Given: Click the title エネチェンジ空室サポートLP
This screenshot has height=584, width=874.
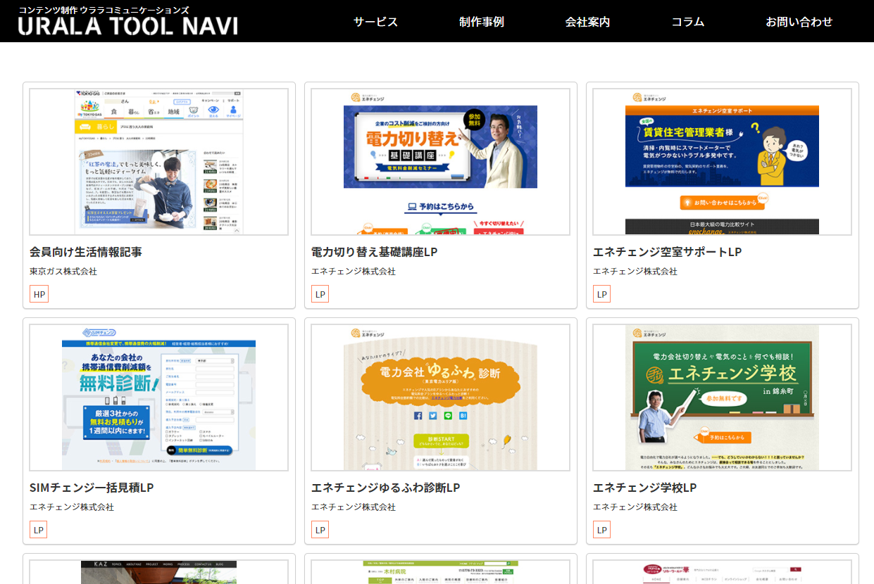Looking at the screenshot, I should point(668,252).
